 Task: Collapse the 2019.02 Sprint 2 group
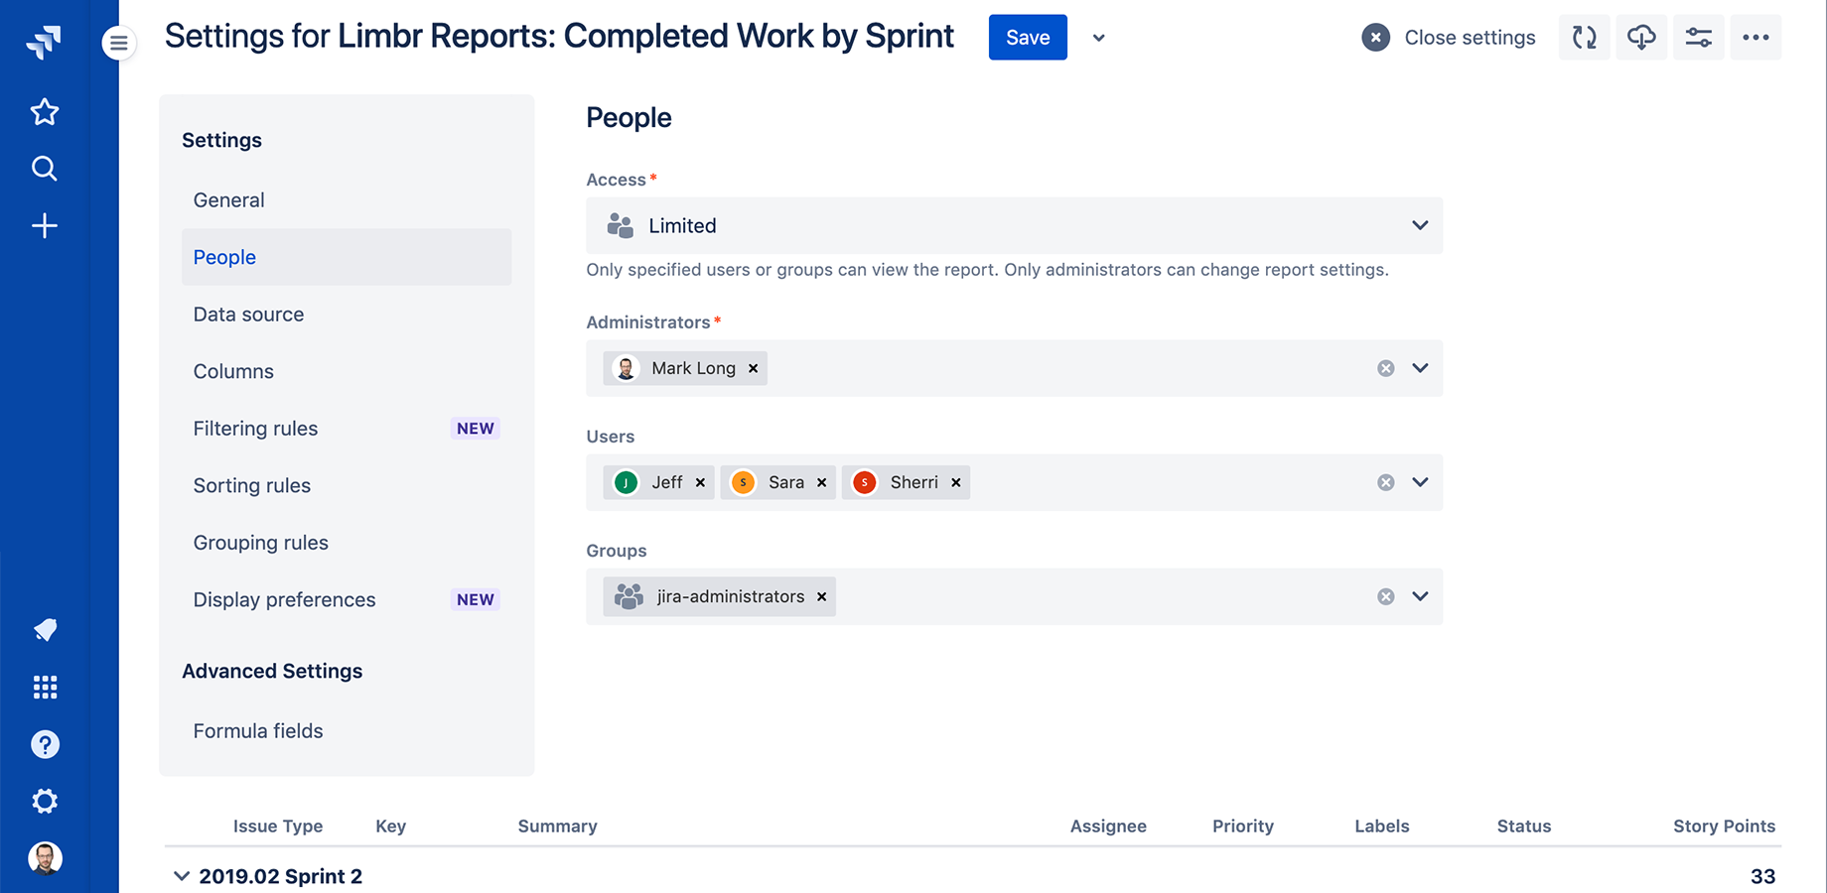click(181, 876)
